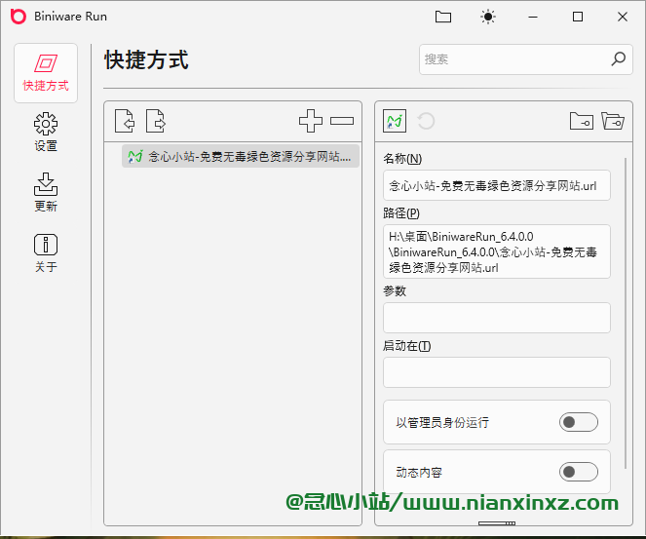
Task: Open the 设置 settings page
Action: [46, 132]
